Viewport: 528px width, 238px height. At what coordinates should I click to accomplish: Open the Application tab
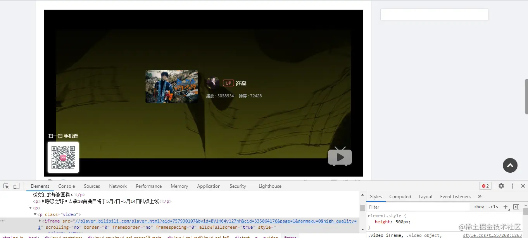point(209,186)
